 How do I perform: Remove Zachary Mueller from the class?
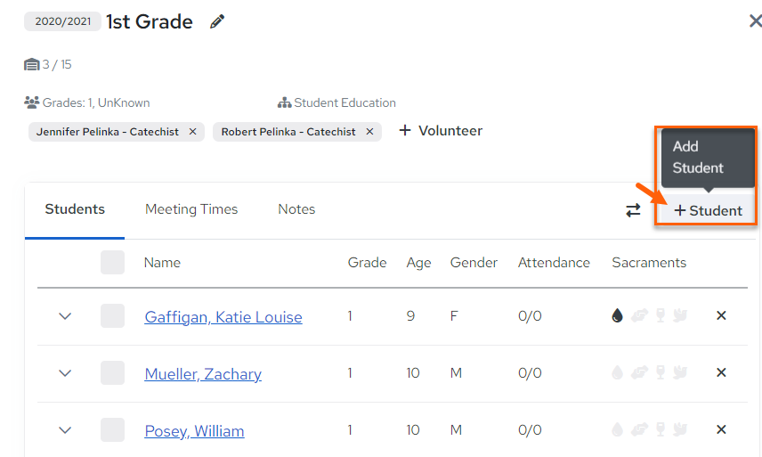coord(721,372)
